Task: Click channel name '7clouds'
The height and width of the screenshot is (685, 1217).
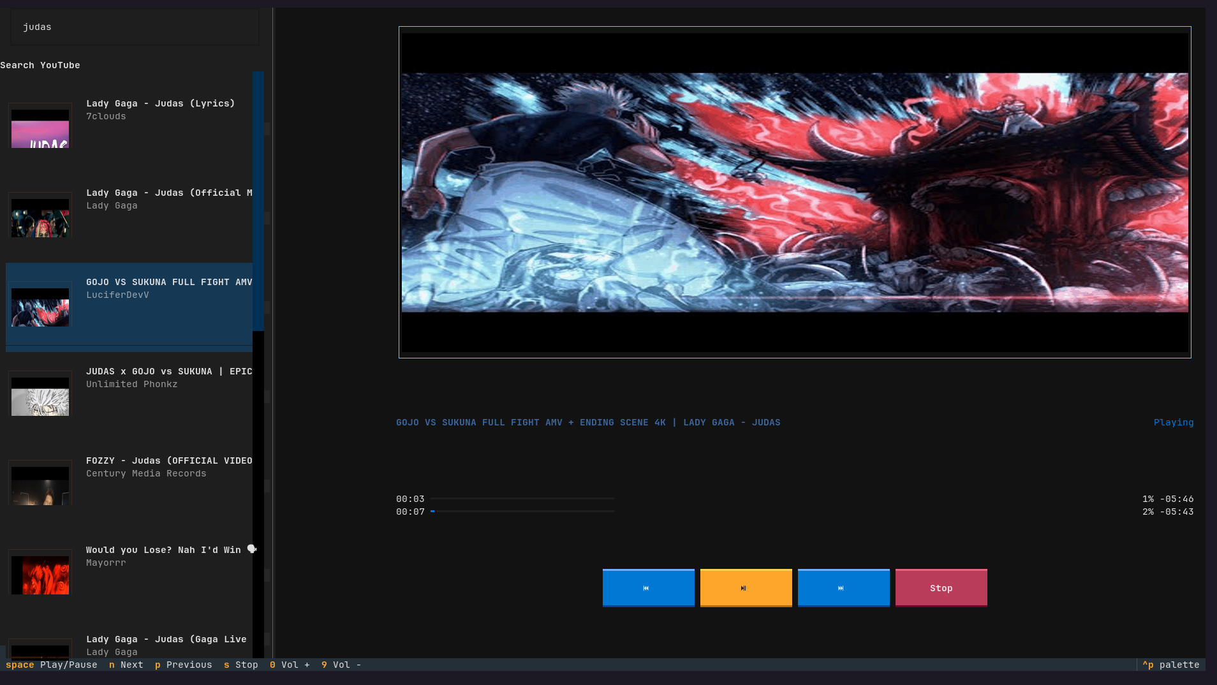Action: [x=106, y=116]
